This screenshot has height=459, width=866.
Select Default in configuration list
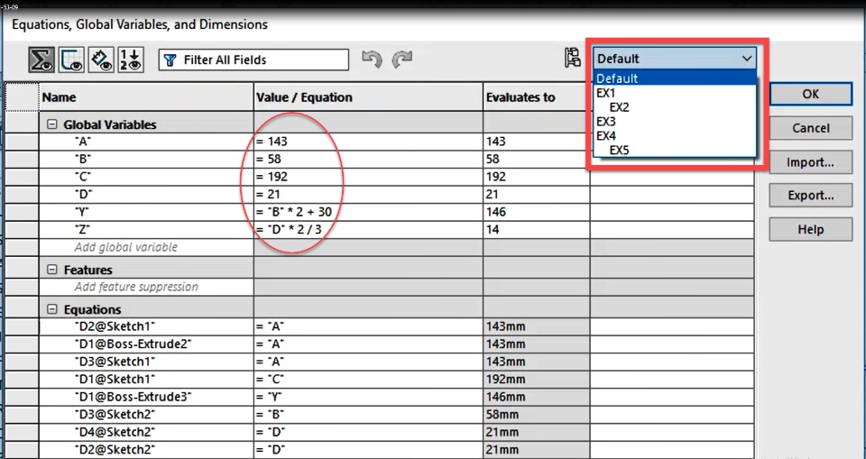pyautogui.click(x=675, y=78)
